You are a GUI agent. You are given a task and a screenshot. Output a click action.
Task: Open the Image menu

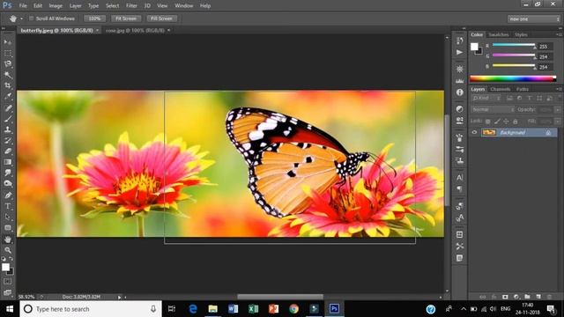pyautogui.click(x=56, y=6)
